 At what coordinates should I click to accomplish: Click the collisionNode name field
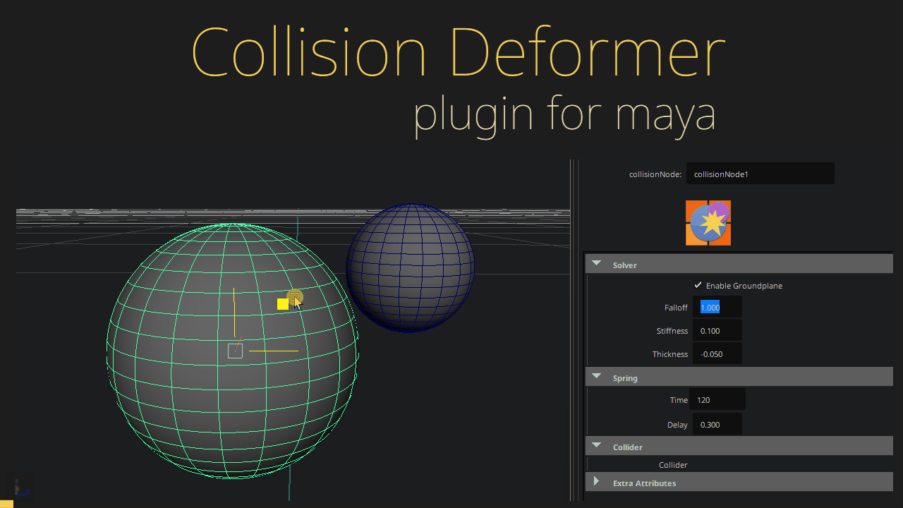[x=760, y=174]
